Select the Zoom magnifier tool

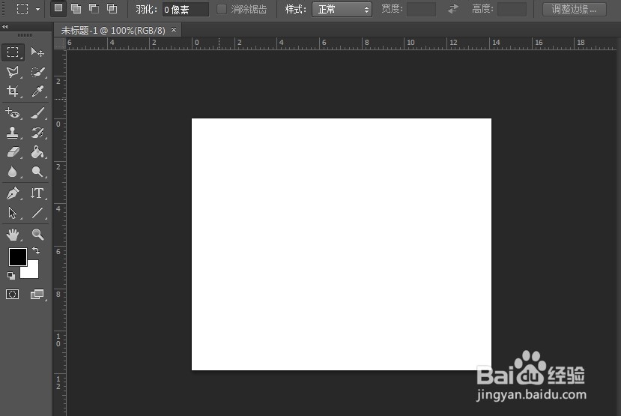(37, 235)
